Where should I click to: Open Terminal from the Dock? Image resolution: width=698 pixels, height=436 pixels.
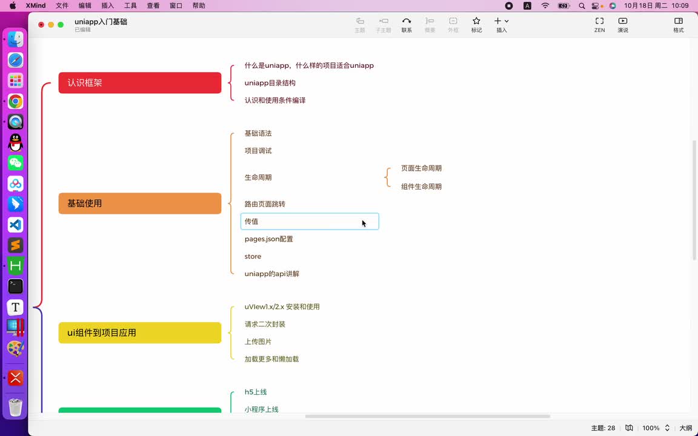[16, 286]
